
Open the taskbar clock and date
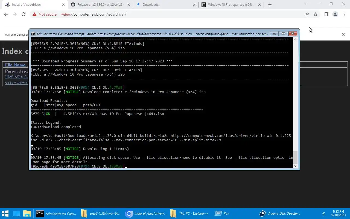pyautogui.click(x=339, y=214)
